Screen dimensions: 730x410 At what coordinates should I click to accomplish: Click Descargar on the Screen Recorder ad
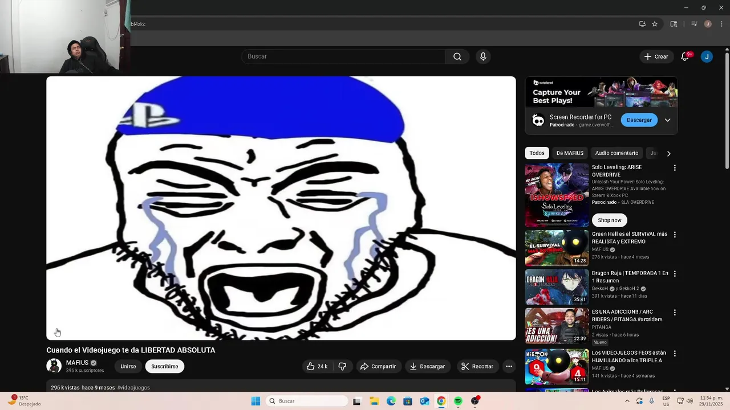click(639, 120)
